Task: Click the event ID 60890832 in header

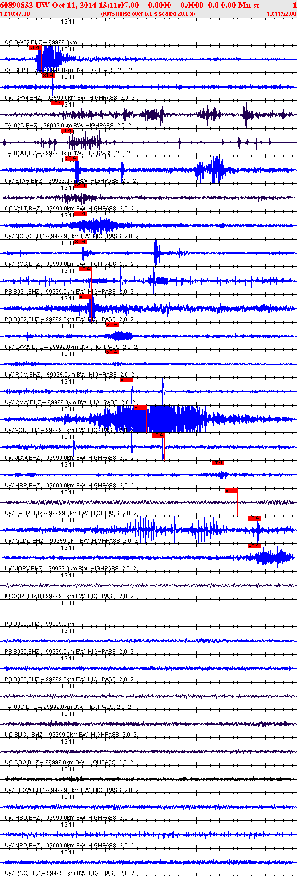Action: [x=17, y=5]
